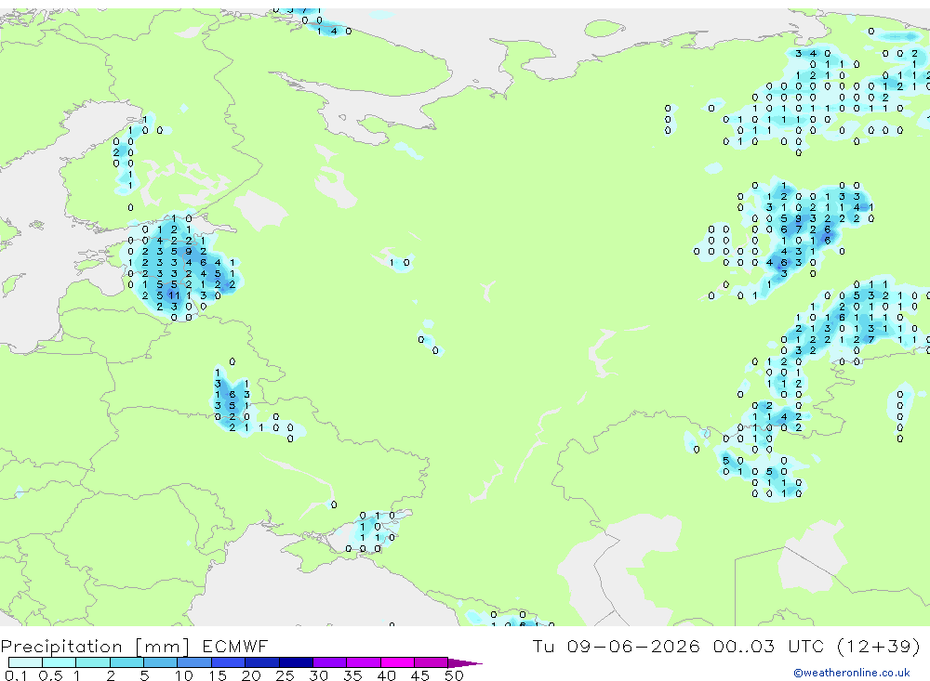Click the navy swatch between 25 and 30
The width and height of the screenshot is (930, 681).
tap(296, 662)
